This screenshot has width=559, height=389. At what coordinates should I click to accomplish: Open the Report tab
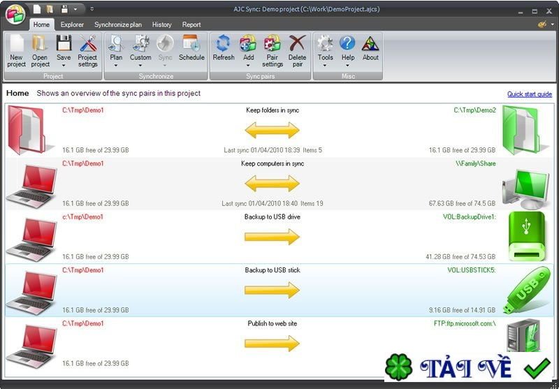pos(191,24)
